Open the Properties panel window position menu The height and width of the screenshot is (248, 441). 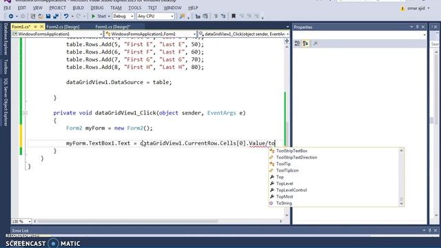pyautogui.click(x=411, y=27)
